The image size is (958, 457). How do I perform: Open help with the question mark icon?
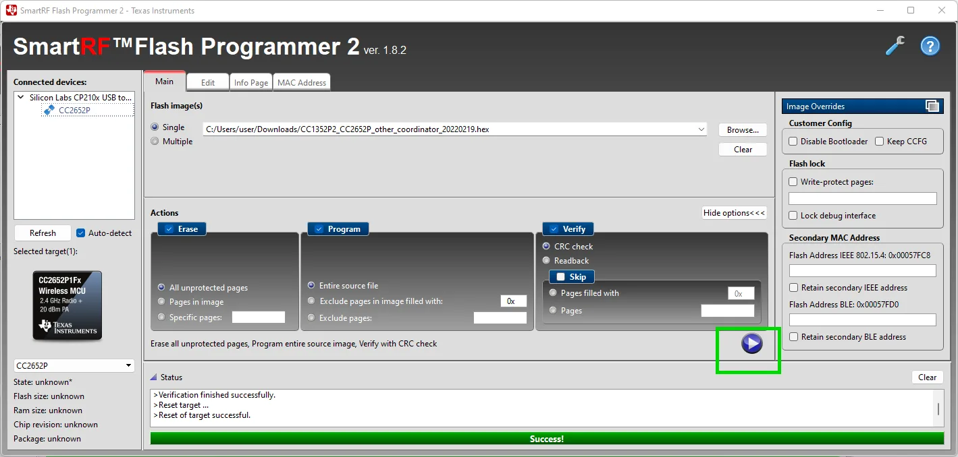click(x=930, y=47)
